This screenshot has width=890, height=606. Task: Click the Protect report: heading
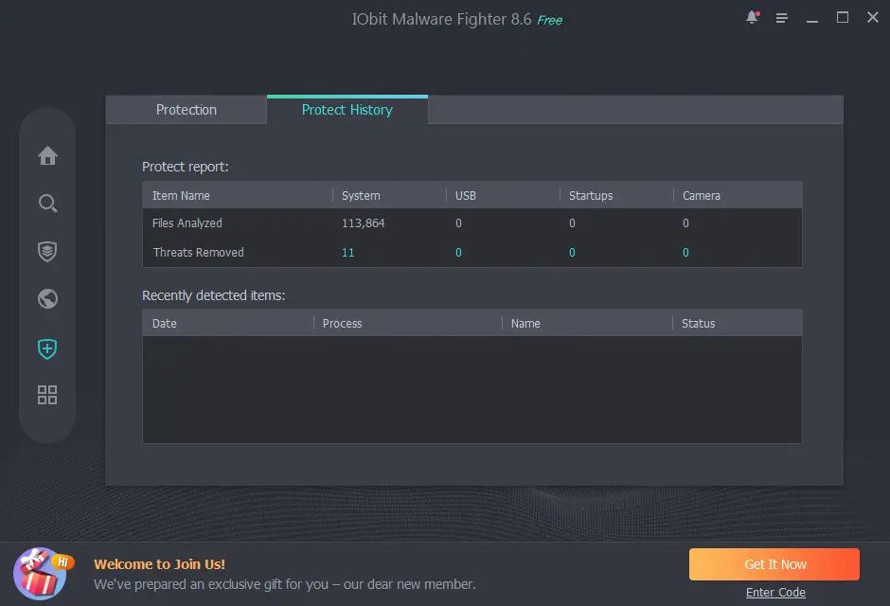tap(185, 167)
